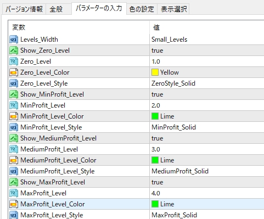
Task: Click the Yellow color swatch for Zero_Level_Color
Action: [x=155, y=72]
